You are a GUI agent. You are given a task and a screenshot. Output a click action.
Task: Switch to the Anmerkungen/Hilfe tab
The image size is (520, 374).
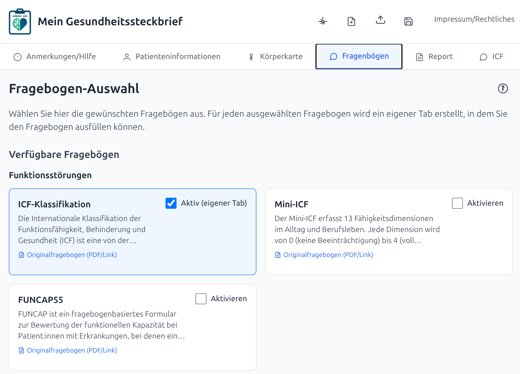(x=55, y=57)
